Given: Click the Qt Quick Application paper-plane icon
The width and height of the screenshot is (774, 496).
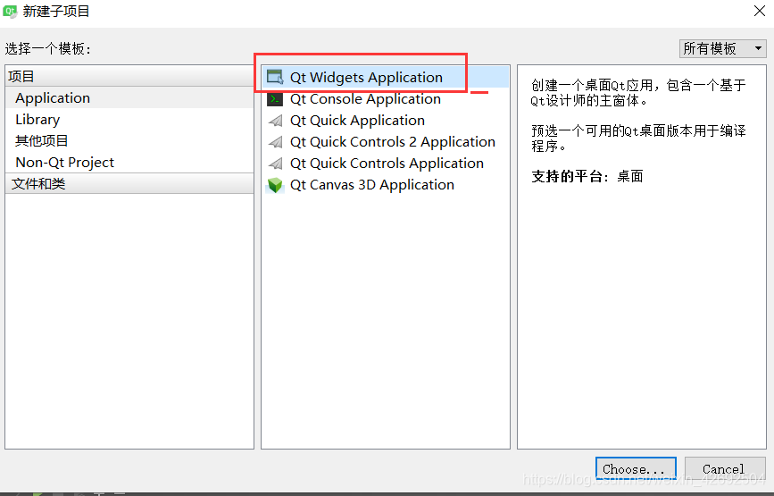Looking at the screenshot, I should 275,121.
